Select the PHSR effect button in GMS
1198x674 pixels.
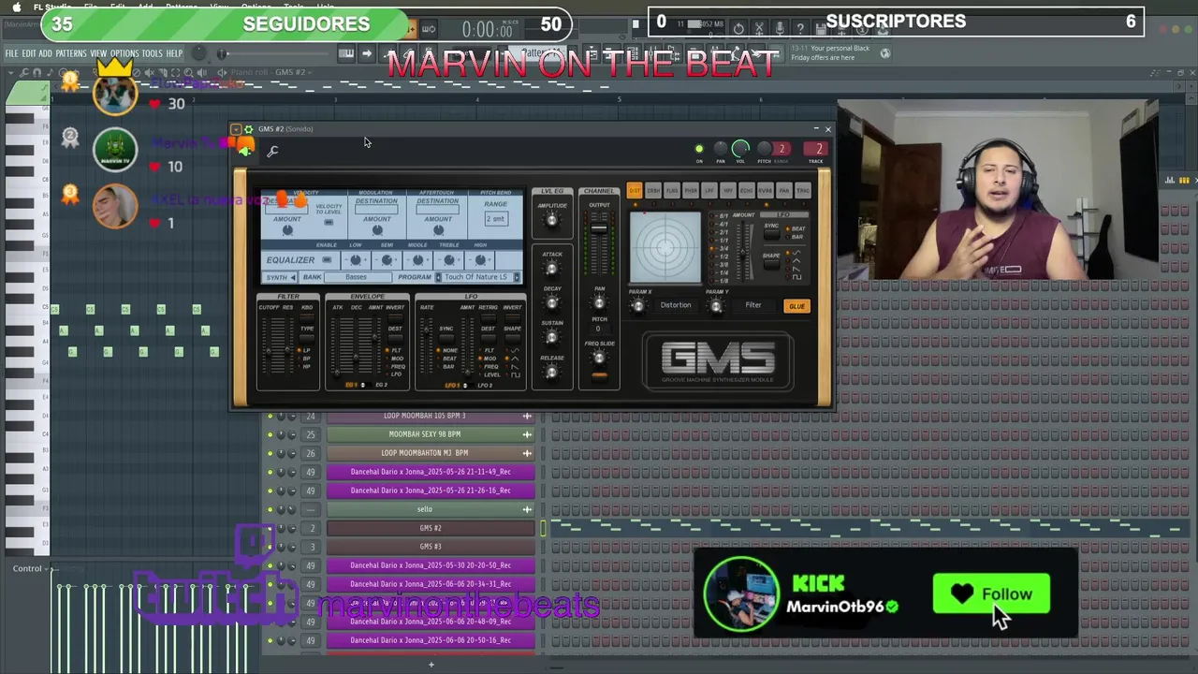(x=691, y=191)
